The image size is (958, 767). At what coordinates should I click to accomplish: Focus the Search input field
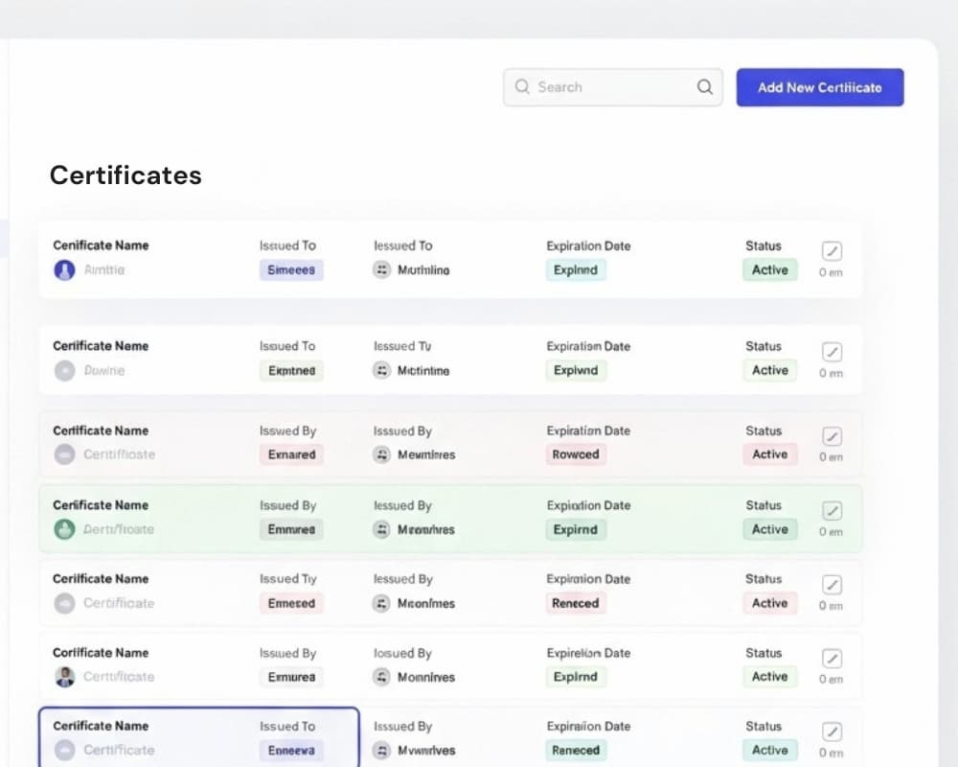click(613, 87)
